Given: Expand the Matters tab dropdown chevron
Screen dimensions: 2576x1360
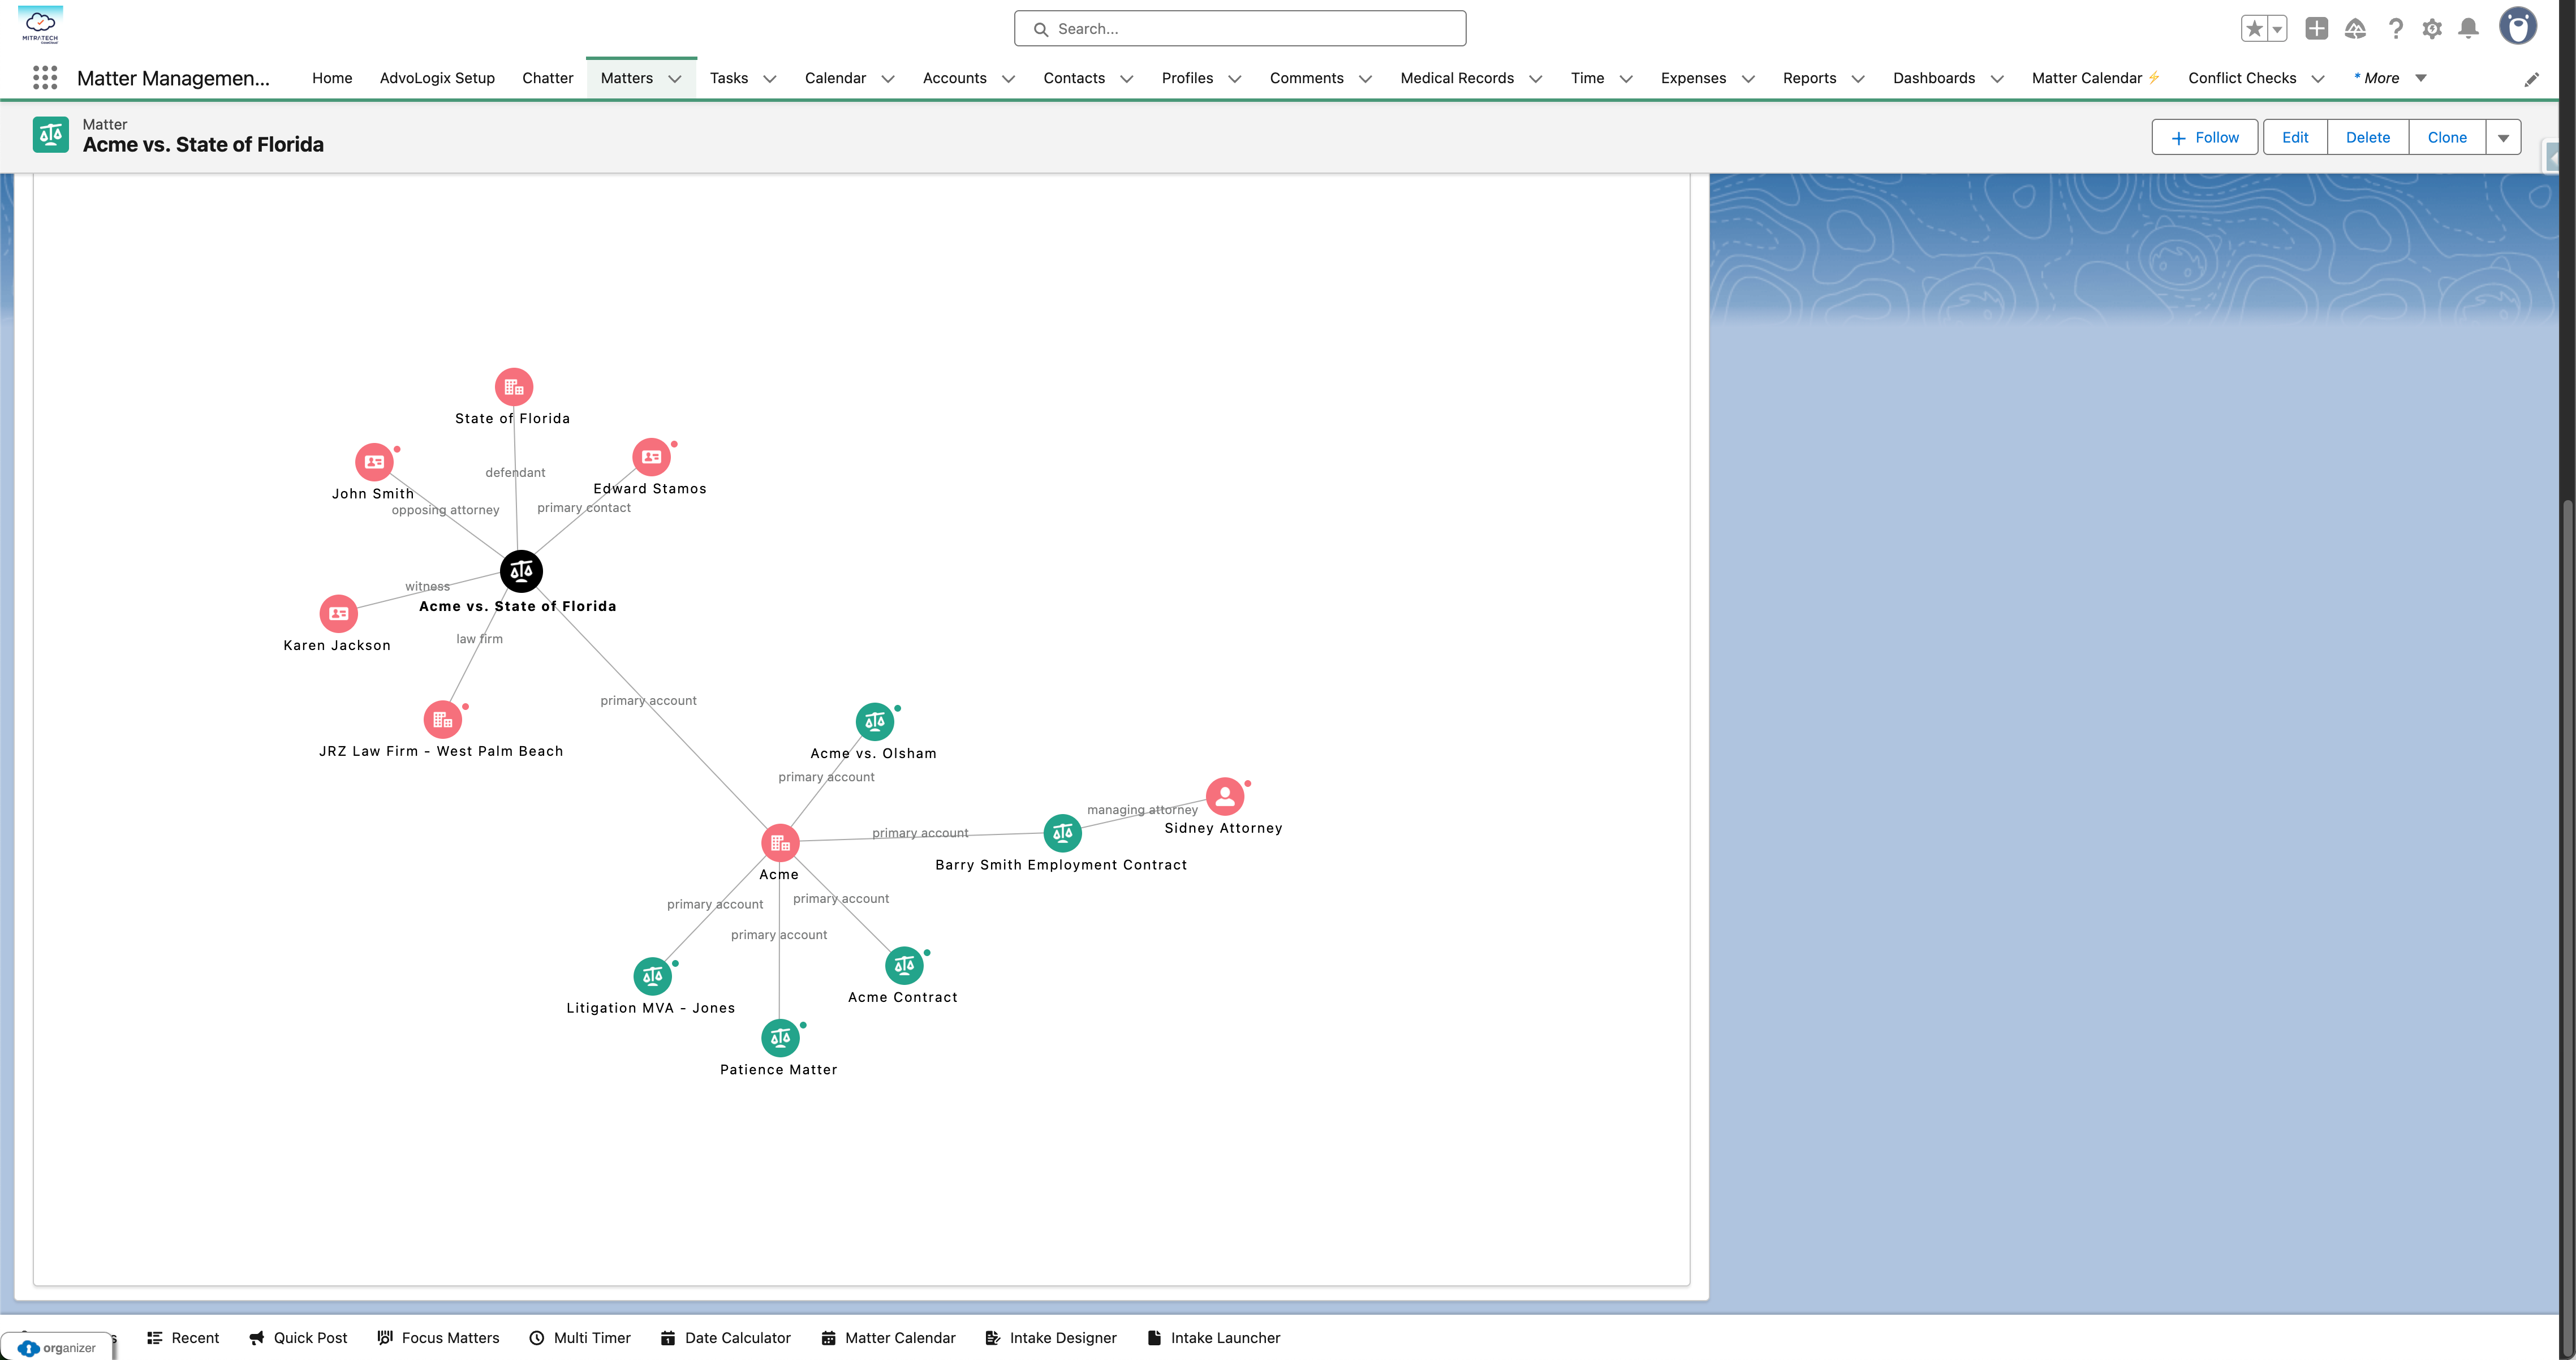Looking at the screenshot, I should (675, 79).
